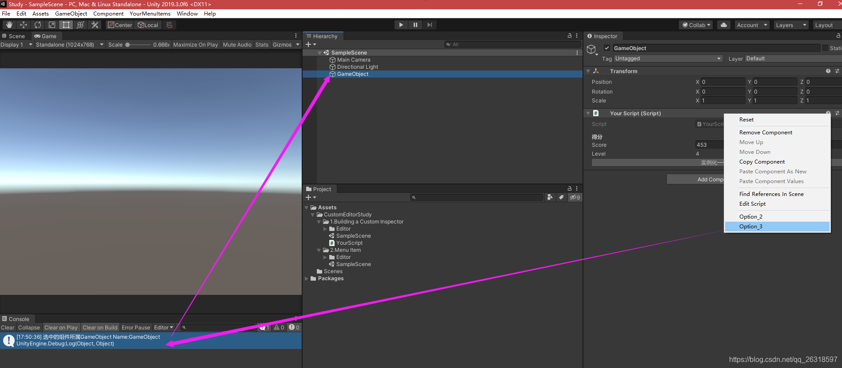The height and width of the screenshot is (368, 842).
Task: Toggle Clear on Build
Action: click(x=100, y=328)
